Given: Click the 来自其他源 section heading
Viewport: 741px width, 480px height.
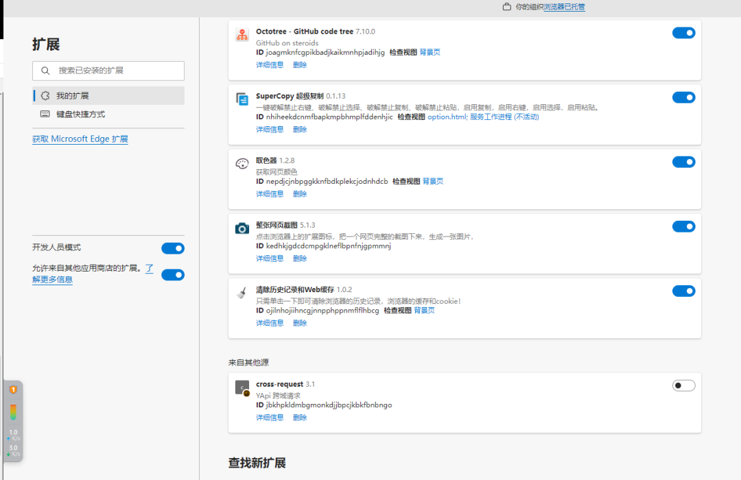Looking at the screenshot, I should coord(248,362).
